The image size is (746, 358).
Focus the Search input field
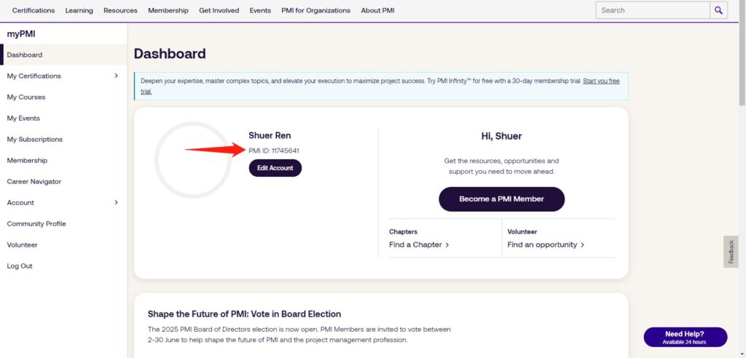pyautogui.click(x=653, y=10)
